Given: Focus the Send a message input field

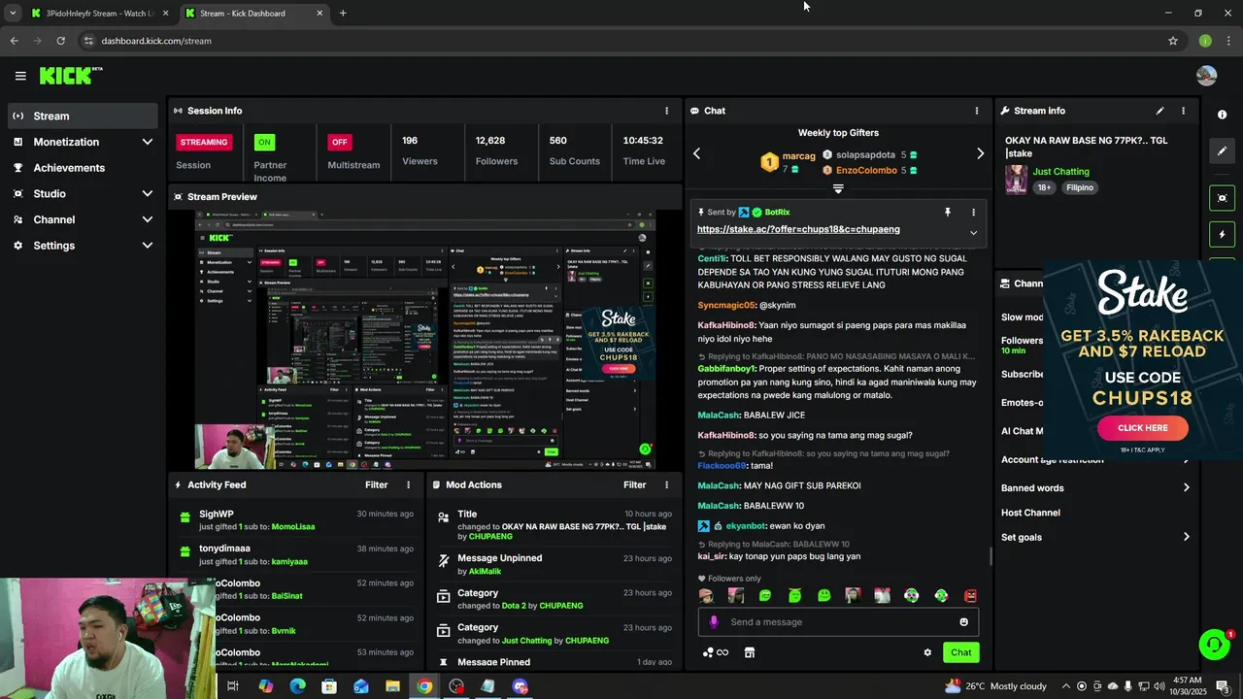Looking at the screenshot, I should coord(838,622).
